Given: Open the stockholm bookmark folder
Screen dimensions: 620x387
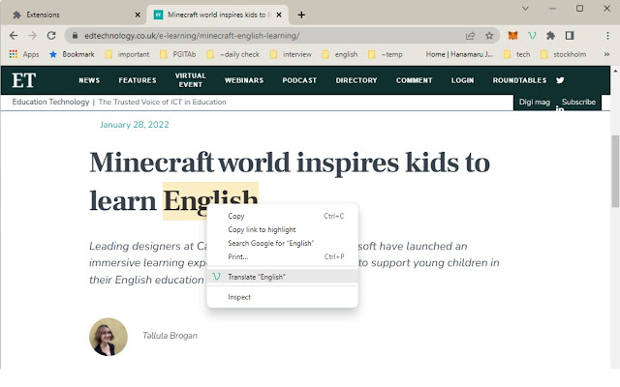Looking at the screenshot, I should coord(564,54).
